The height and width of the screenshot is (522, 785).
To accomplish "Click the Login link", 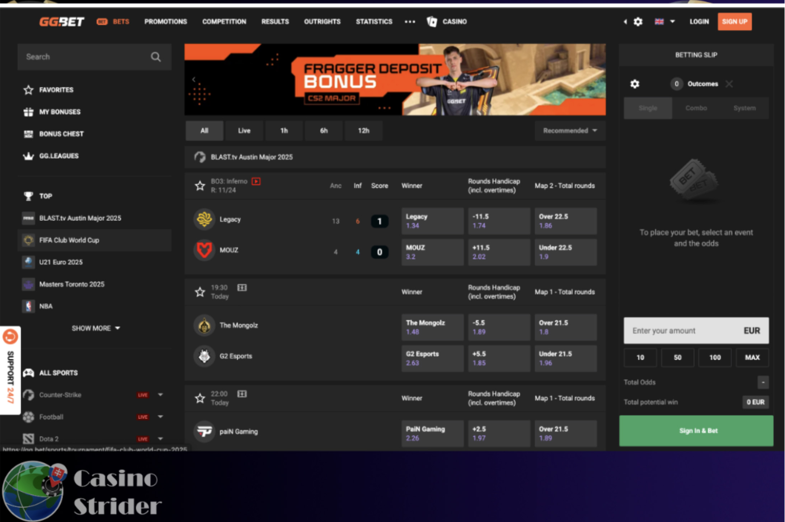I will click(699, 22).
